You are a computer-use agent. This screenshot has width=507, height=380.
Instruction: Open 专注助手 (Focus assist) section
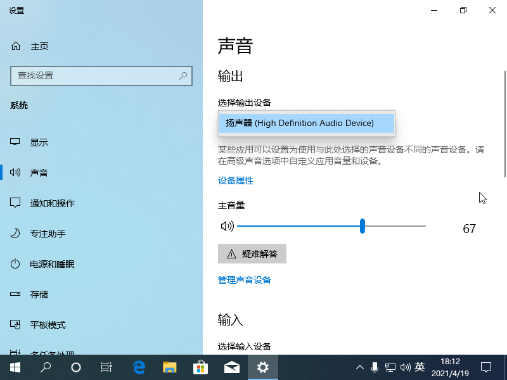coord(48,234)
